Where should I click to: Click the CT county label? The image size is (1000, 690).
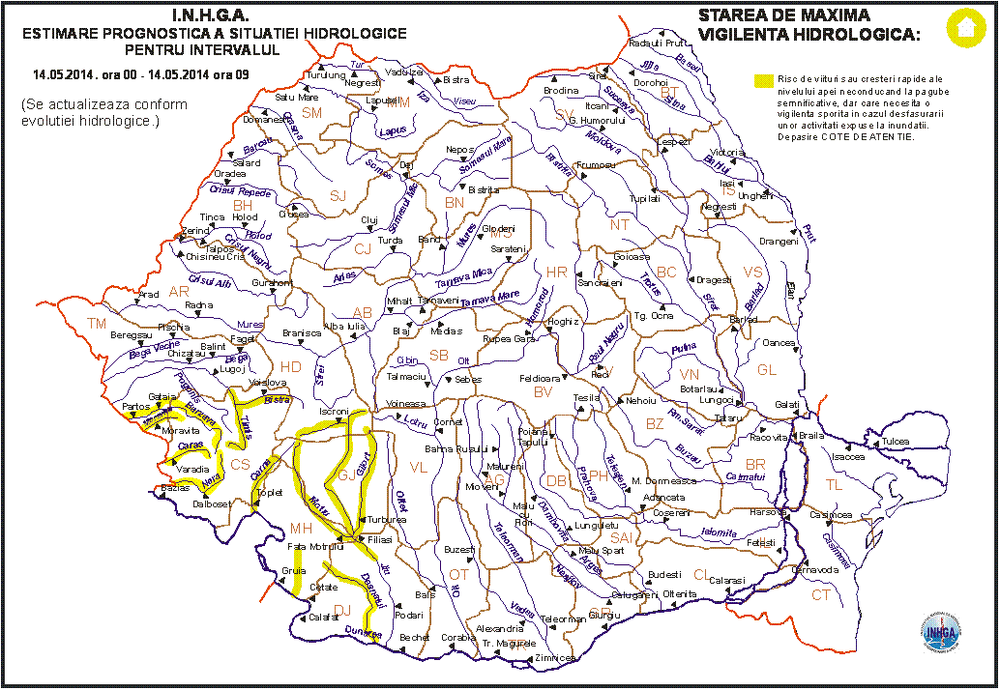[x=820, y=594]
